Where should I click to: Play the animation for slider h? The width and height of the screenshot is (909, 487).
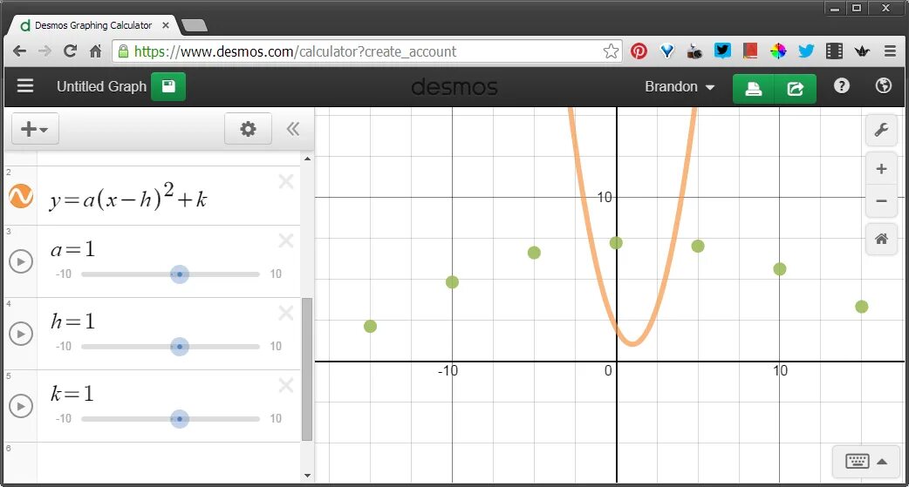[x=21, y=334]
